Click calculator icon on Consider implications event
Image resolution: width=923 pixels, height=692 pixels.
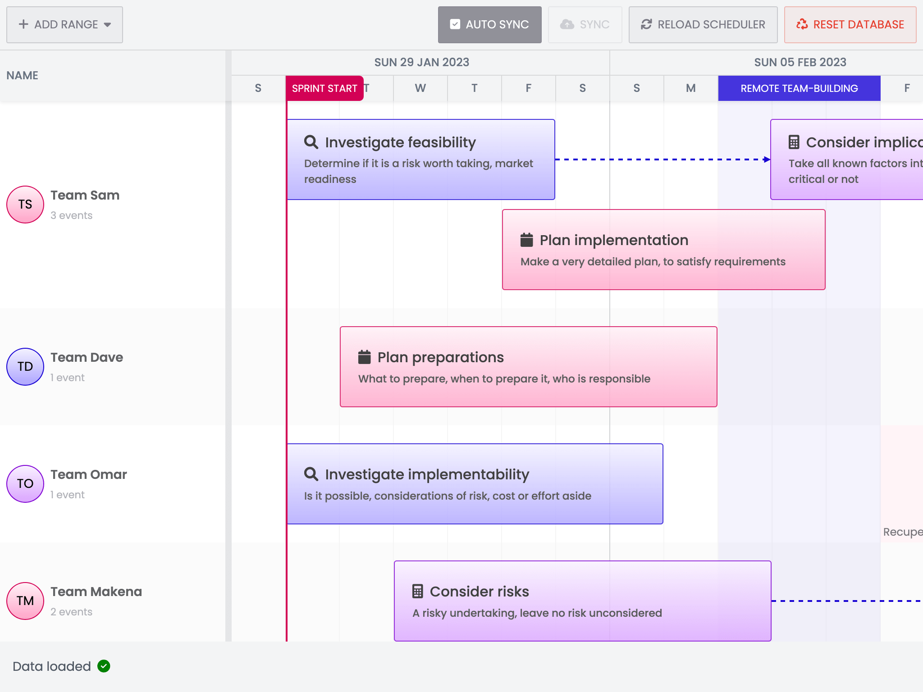click(794, 142)
